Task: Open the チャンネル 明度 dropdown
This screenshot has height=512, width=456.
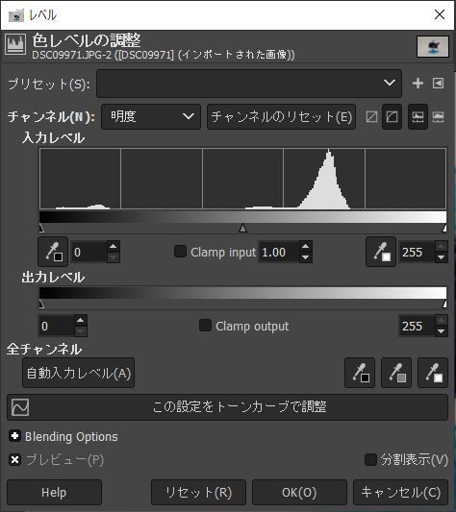Action: tap(151, 116)
